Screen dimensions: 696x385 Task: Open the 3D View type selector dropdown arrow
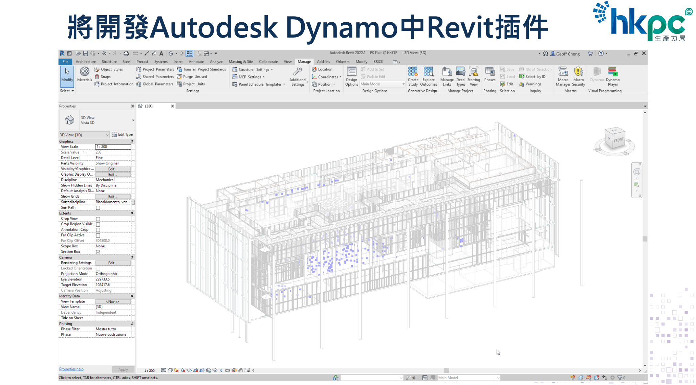tap(133, 120)
